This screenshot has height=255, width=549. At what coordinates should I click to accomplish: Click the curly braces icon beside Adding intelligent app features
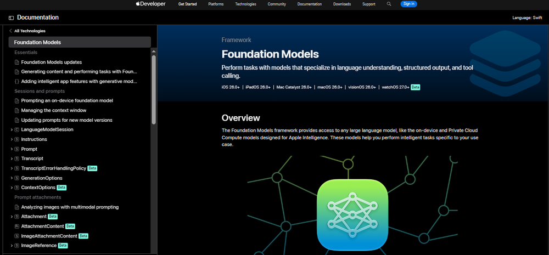point(16,82)
